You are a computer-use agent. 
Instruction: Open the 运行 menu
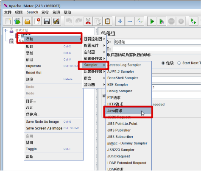(45, 12)
